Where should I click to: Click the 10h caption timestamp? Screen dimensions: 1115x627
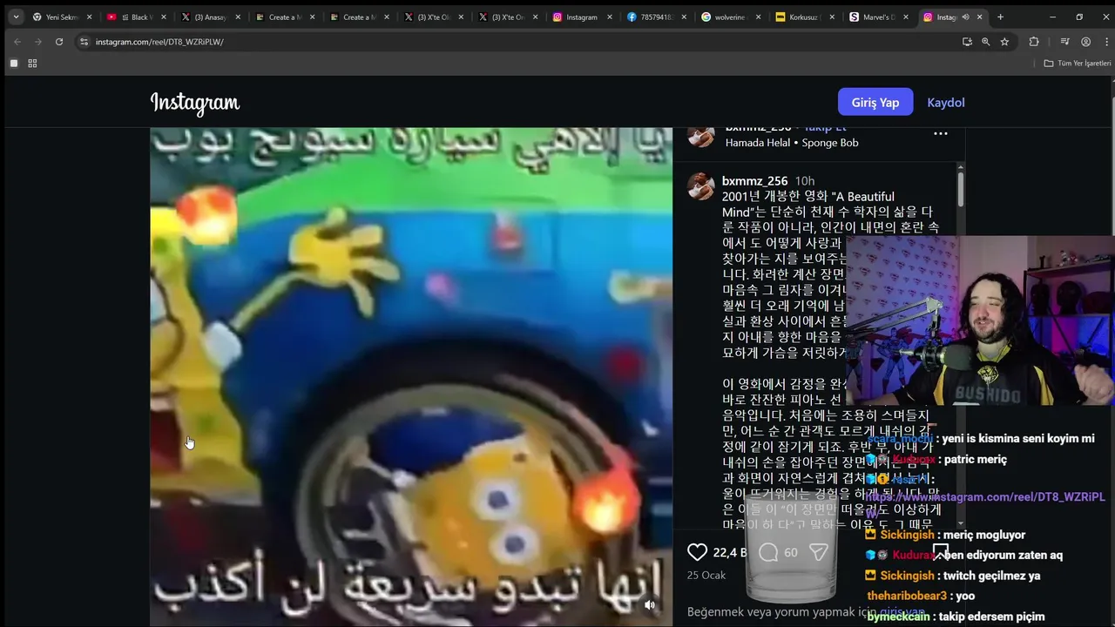click(805, 181)
